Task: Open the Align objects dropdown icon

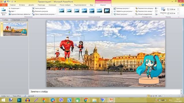Action: pyautogui.click(x=156, y=8)
